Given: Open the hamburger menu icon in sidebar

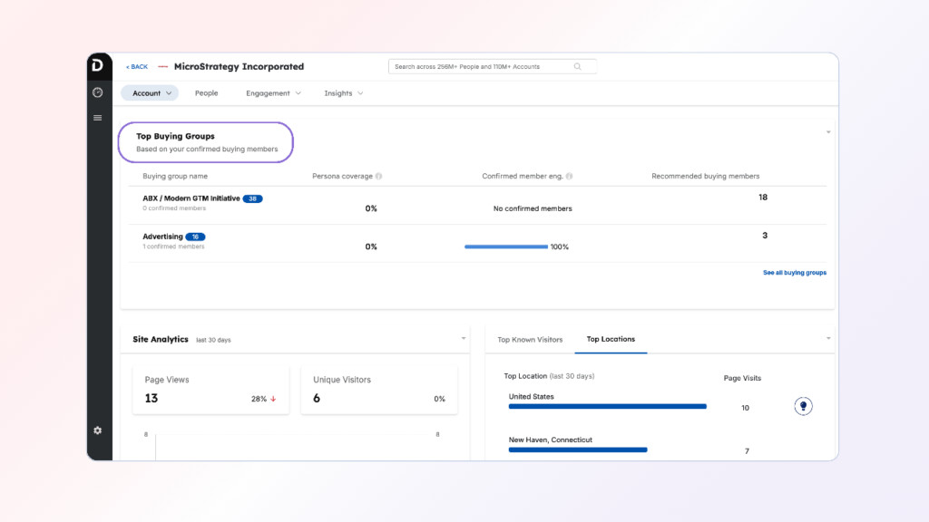Looking at the screenshot, I should [98, 118].
